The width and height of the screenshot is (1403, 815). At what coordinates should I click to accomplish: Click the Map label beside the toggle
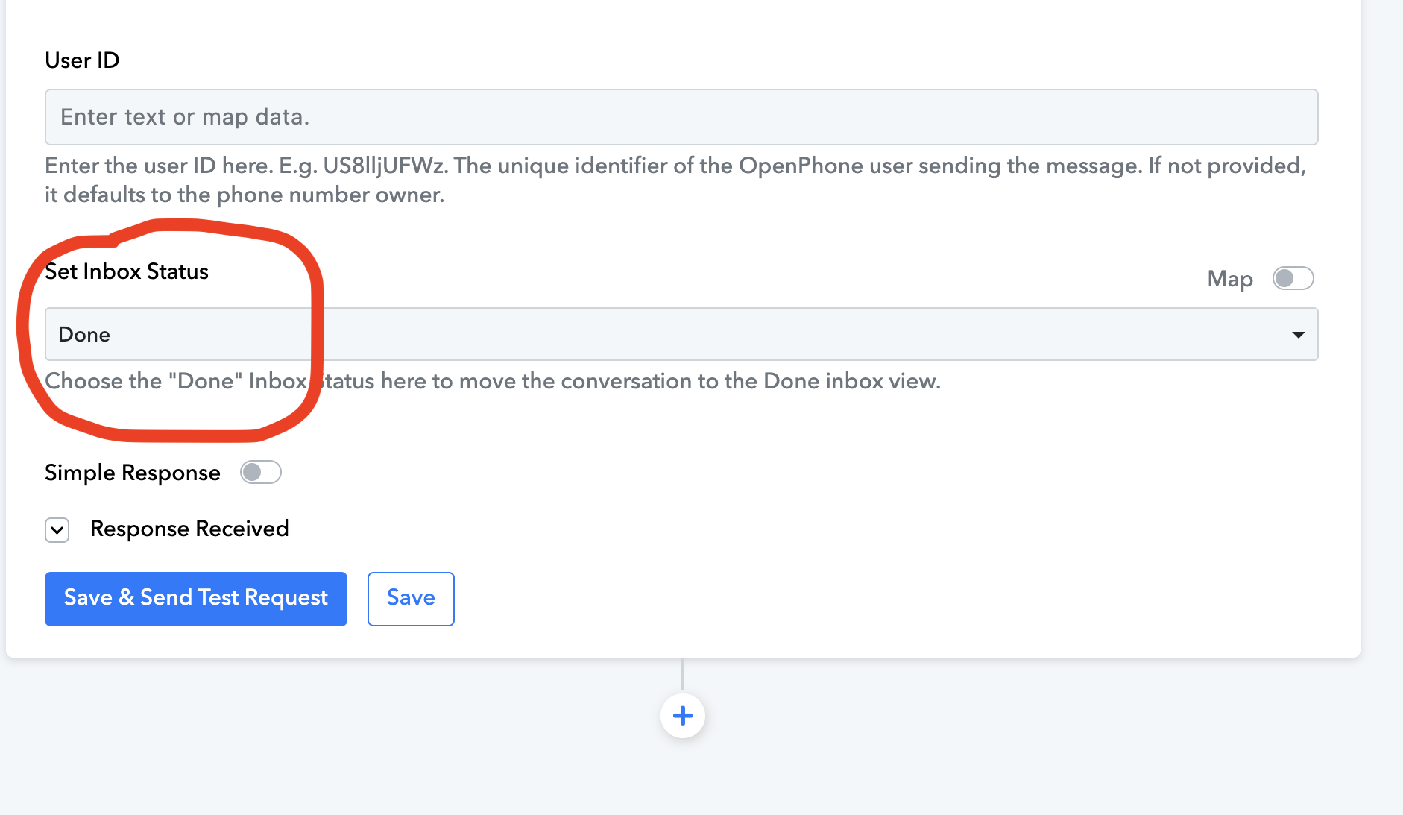[1229, 279]
